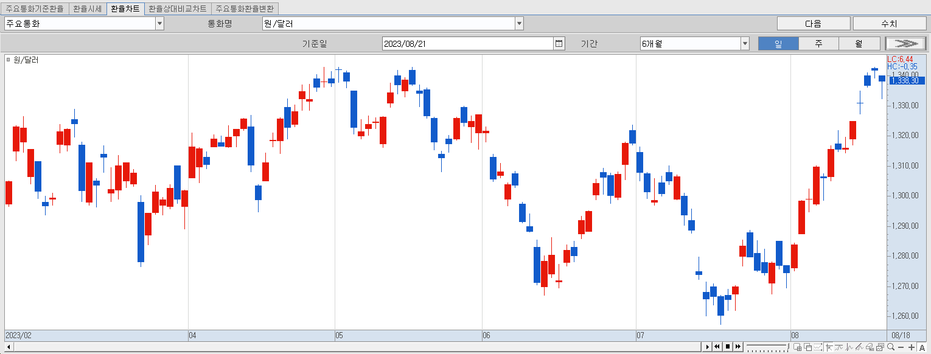Switch to 환율상대비교차트 tab

[178, 9]
